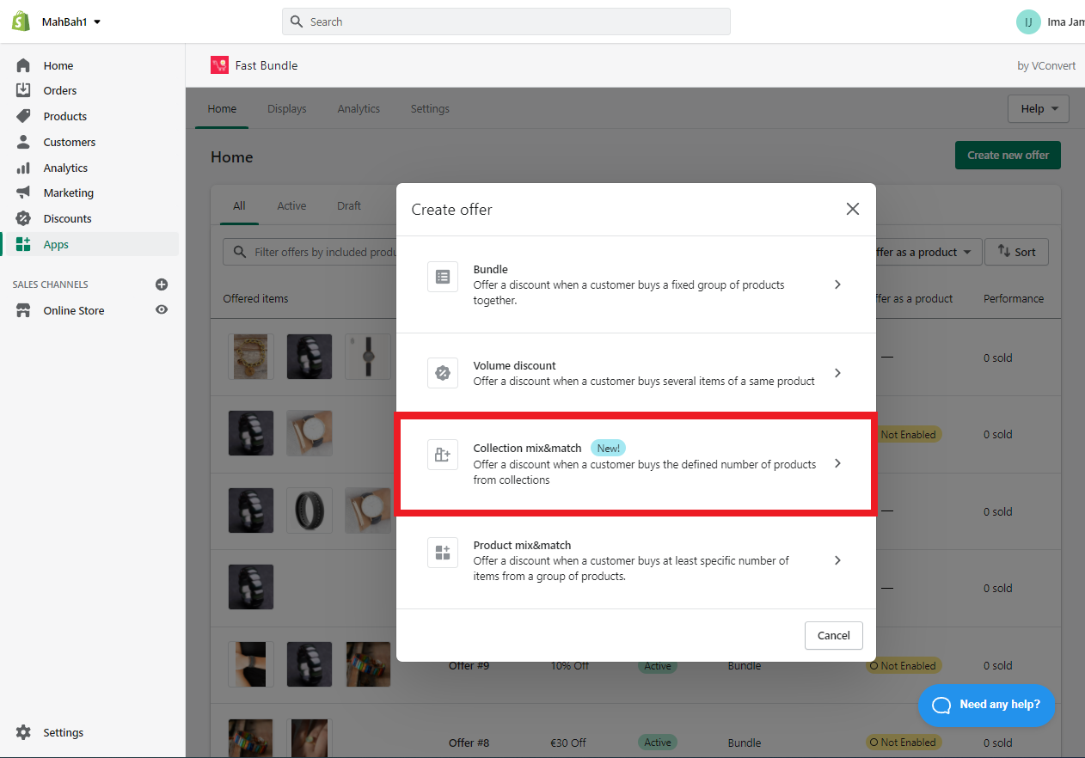Click the IJ user avatar
Screen dimensions: 1085x758
pyautogui.click(x=1028, y=21)
